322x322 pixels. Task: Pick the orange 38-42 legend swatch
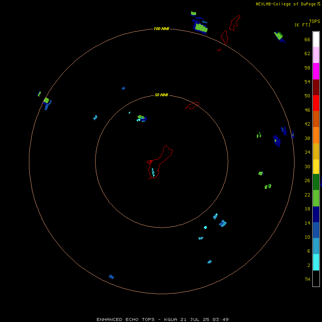coord(316,135)
